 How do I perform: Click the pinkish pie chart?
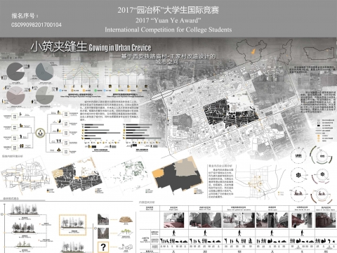(15, 96)
